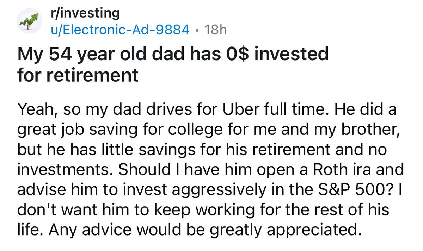Open the r/investing subreddit link

click(85, 13)
